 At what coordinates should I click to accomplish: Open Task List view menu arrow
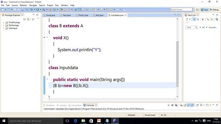click(x=187, y=22)
